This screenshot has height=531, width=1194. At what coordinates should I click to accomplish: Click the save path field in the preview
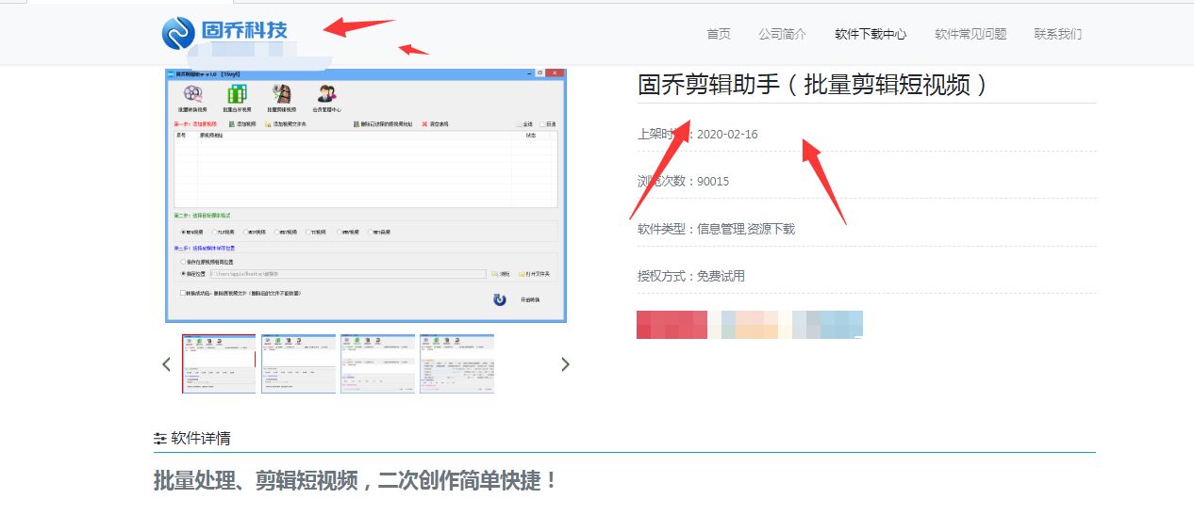348,274
